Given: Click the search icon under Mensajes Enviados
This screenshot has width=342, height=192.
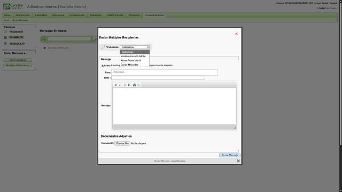Looking at the screenshot, I should click(43, 39).
